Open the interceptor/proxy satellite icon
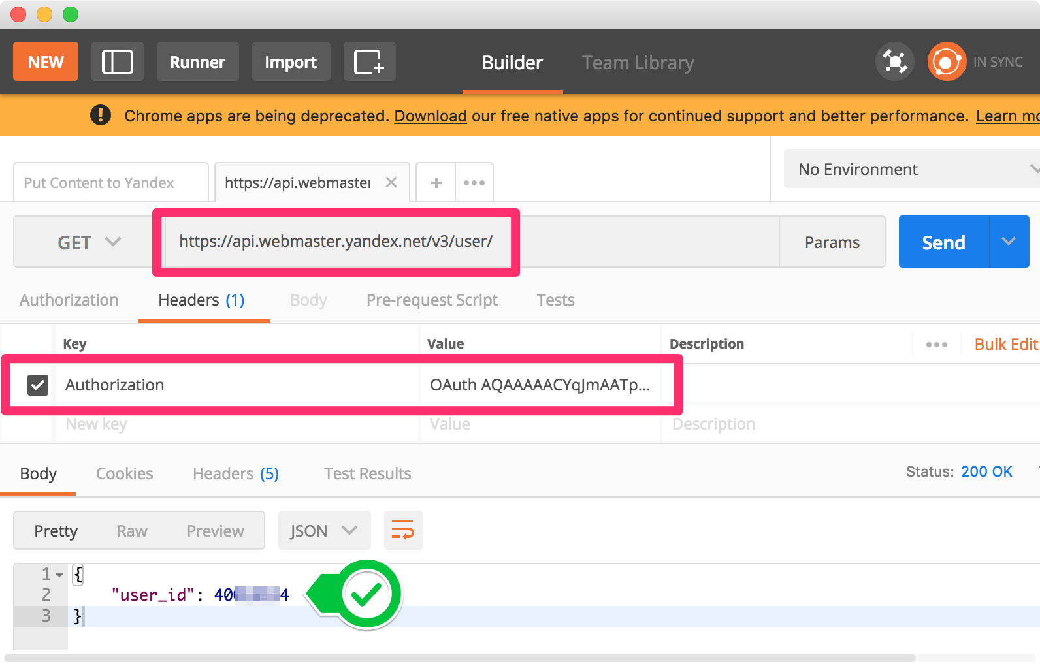 point(894,62)
